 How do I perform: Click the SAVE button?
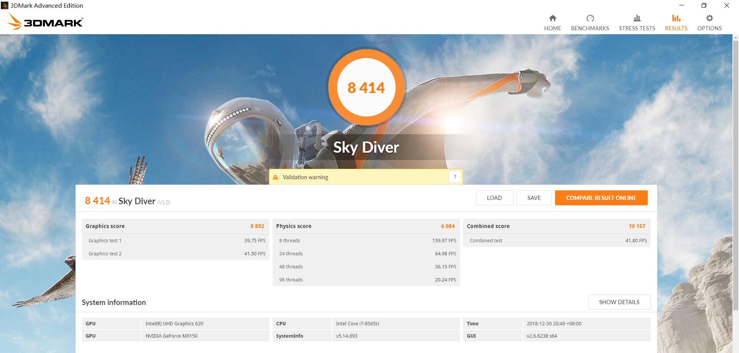(x=534, y=198)
